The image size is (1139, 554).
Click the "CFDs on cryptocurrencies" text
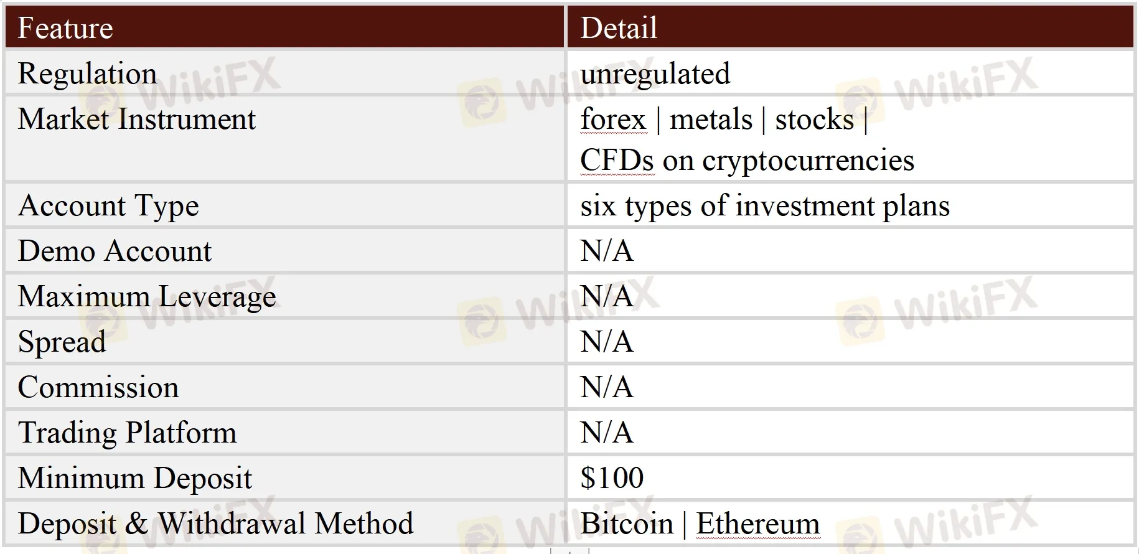[747, 160]
